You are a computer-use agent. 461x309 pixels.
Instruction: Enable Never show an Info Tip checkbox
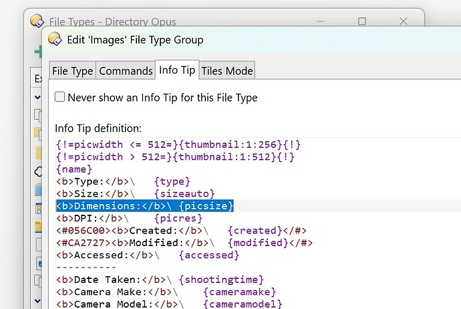(59, 97)
